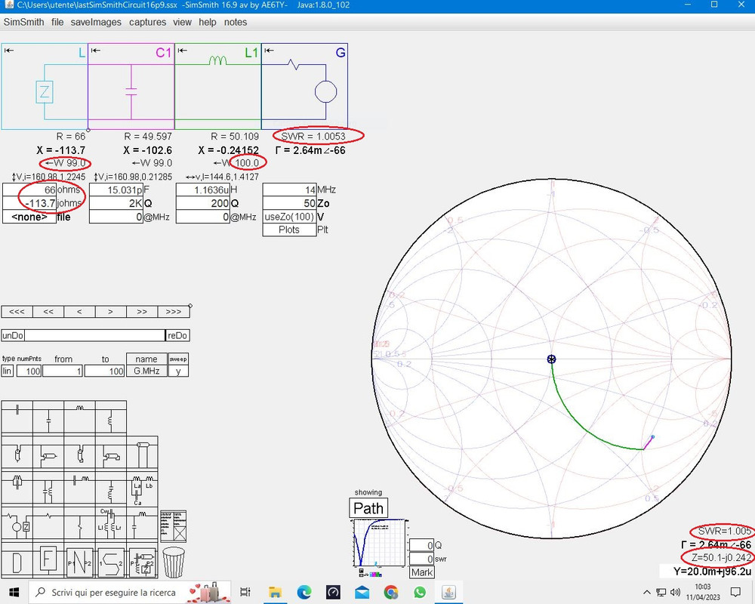This screenshot has height=604, width=755.
Task: Open the SimSmith menu
Action: [x=23, y=22]
